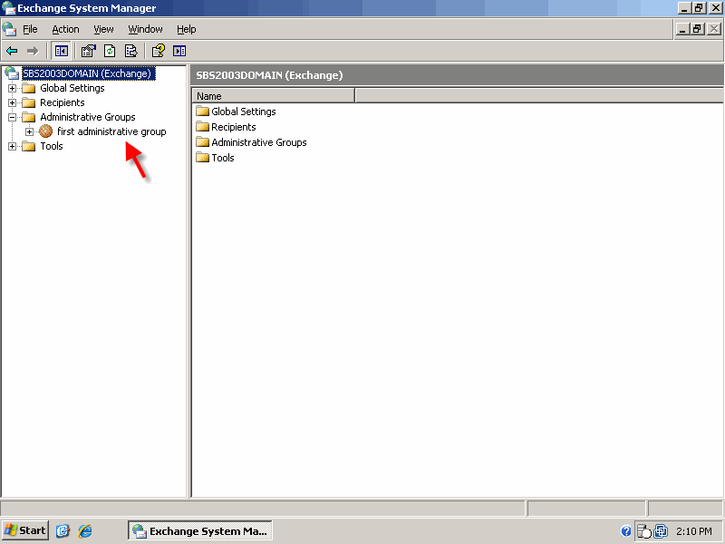Open the Window menu

click(145, 29)
